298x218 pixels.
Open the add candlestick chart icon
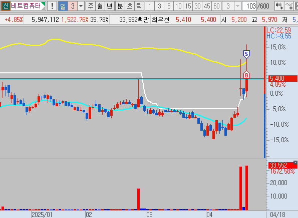click(279, 6)
